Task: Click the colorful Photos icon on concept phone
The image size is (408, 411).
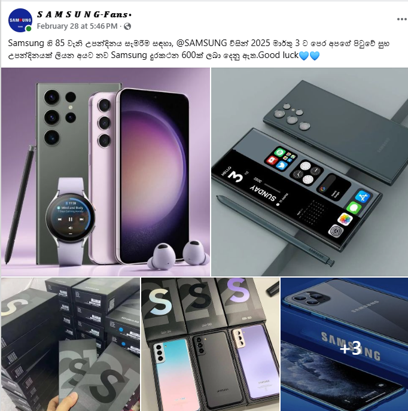Action: [345, 219]
